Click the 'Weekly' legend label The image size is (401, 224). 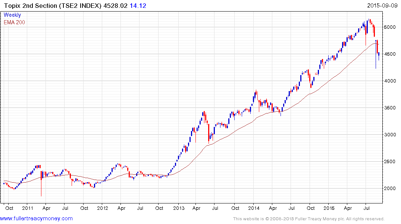click(12, 15)
